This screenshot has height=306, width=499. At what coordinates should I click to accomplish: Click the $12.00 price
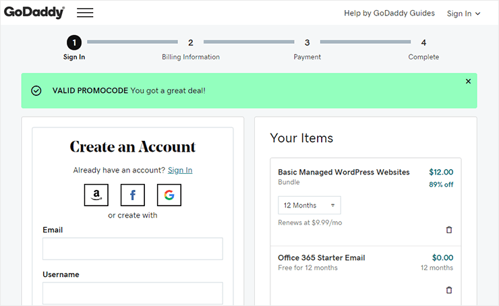(x=441, y=172)
